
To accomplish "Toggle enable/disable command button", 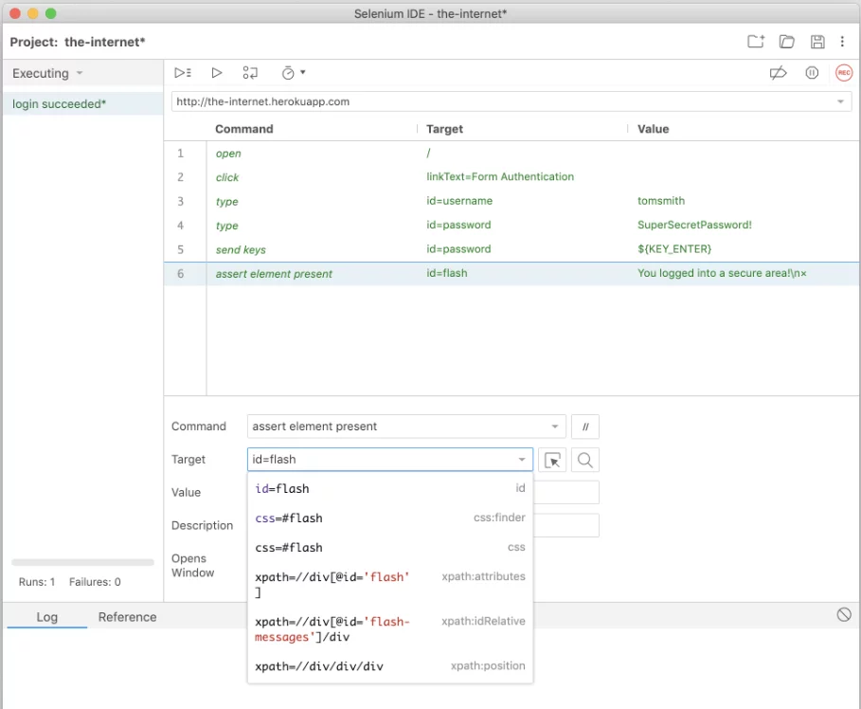I will pyautogui.click(x=585, y=427).
